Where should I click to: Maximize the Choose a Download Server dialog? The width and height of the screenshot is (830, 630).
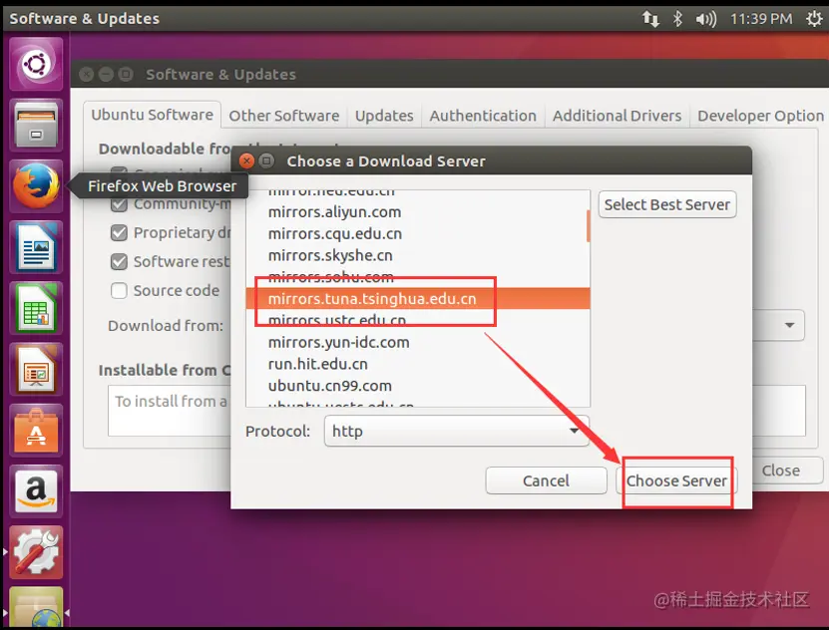pos(266,160)
